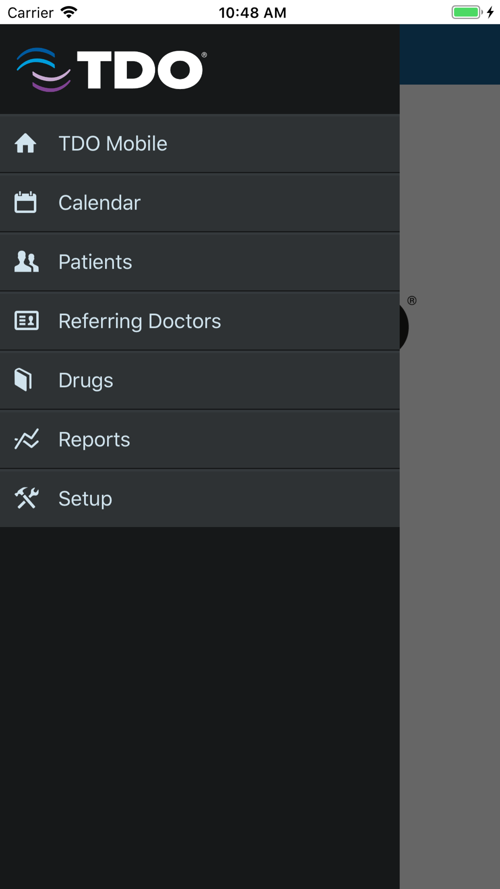This screenshot has height=889, width=500.
Task: Tap the hammer and wrench Setup icon
Action: pyautogui.click(x=26, y=498)
